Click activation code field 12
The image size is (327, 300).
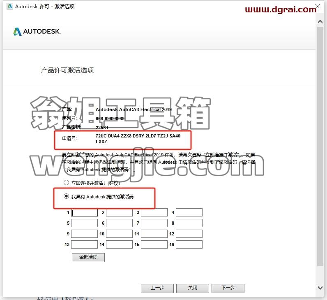pos(189,234)
